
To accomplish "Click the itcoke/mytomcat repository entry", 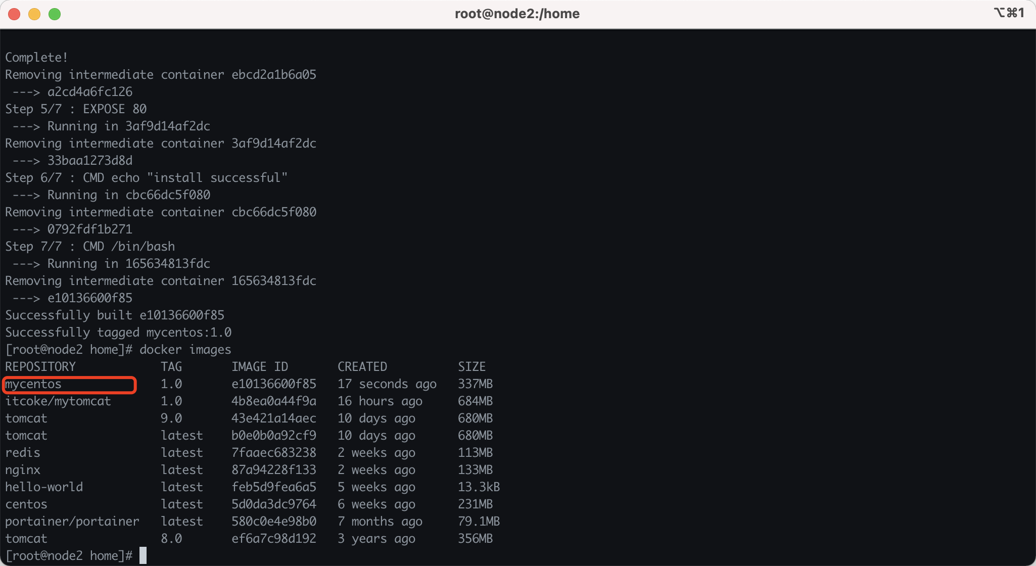I will [x=58, y=401].
